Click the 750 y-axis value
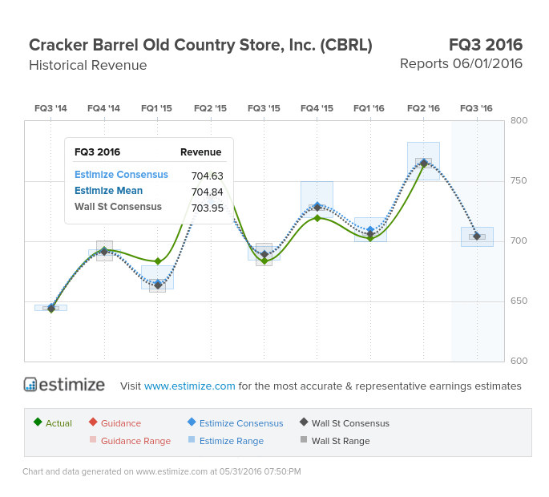Screen dimensions: 549x497 [x=519, y=180]
